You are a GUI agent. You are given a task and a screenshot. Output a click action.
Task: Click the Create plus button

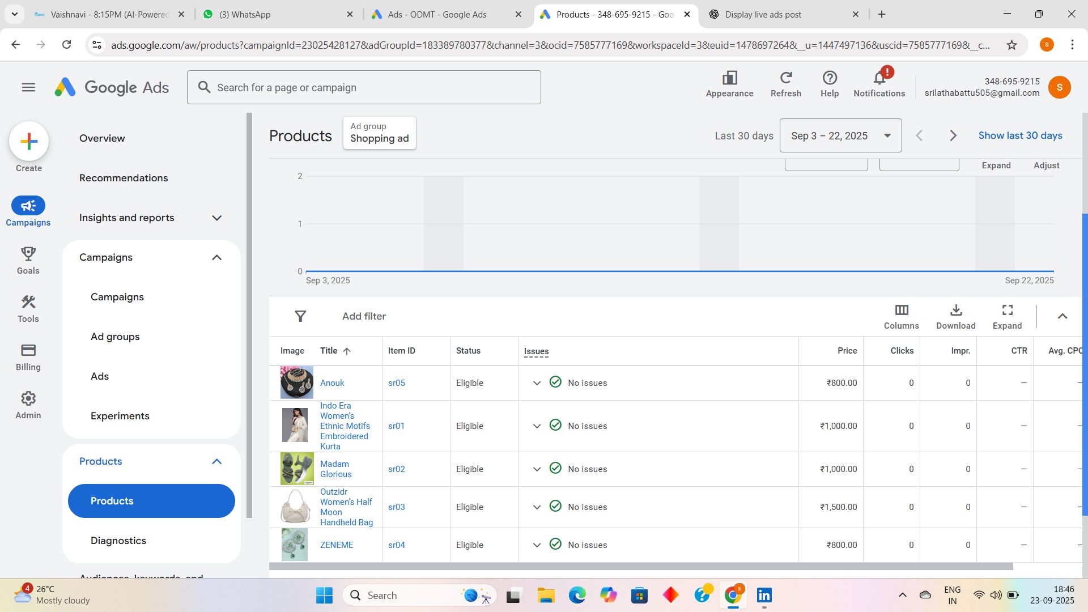29,141
